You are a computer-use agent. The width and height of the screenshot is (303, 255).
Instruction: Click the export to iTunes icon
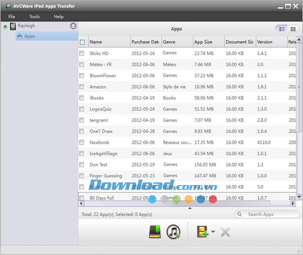click(x=173, y=231)
